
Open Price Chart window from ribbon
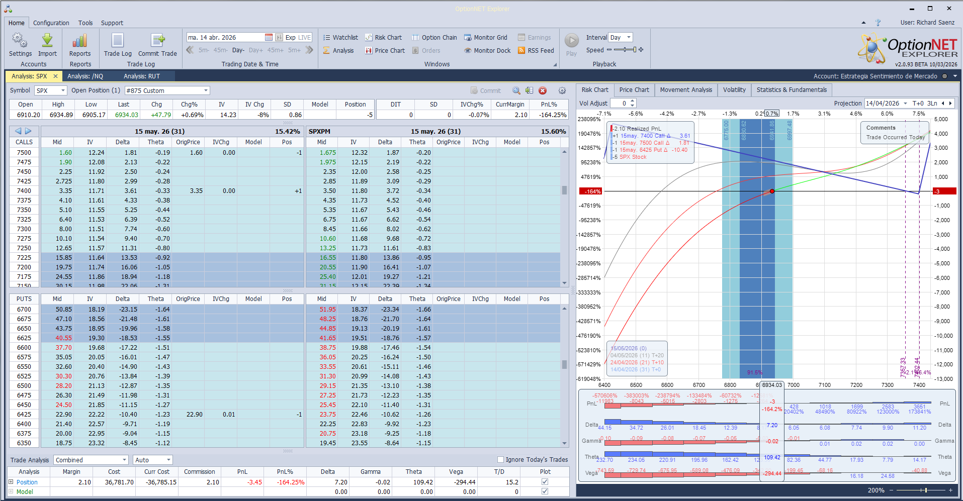pos(385,51)
